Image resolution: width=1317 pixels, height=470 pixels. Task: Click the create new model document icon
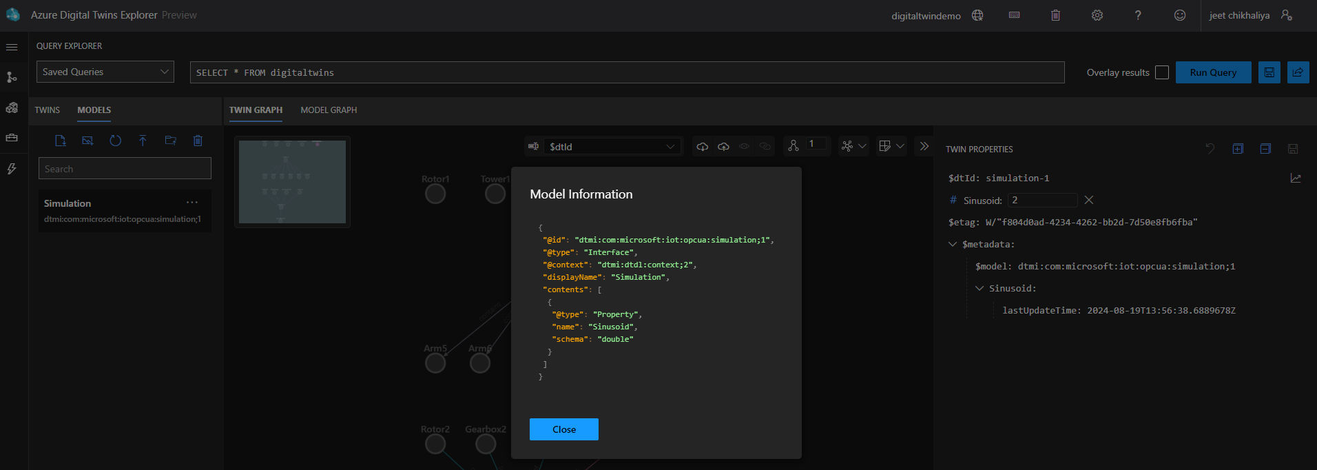[60, 141]
